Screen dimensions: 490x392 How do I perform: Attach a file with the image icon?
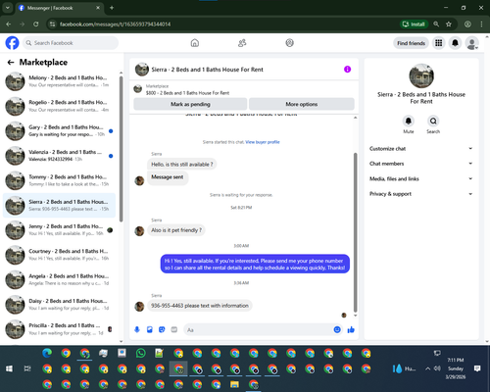pos(150,329)
